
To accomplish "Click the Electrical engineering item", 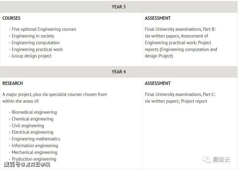I will coord(32,132).
